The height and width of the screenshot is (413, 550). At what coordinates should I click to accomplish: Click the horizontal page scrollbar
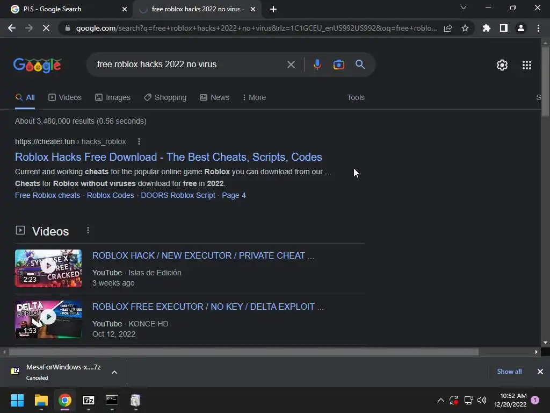(x=243, y=352)
